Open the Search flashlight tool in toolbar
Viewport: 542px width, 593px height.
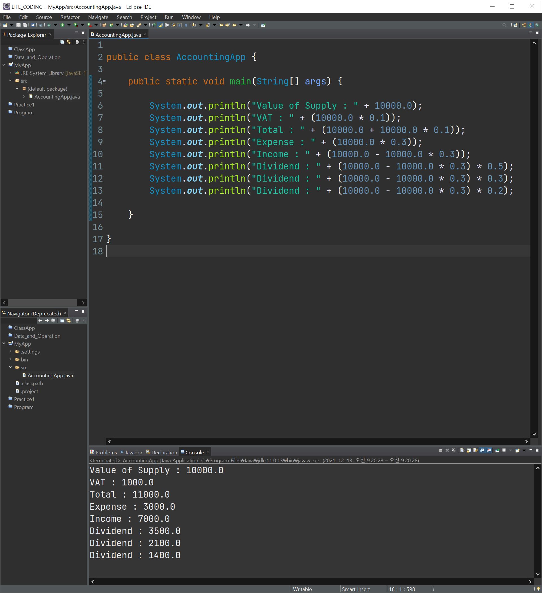139,25
